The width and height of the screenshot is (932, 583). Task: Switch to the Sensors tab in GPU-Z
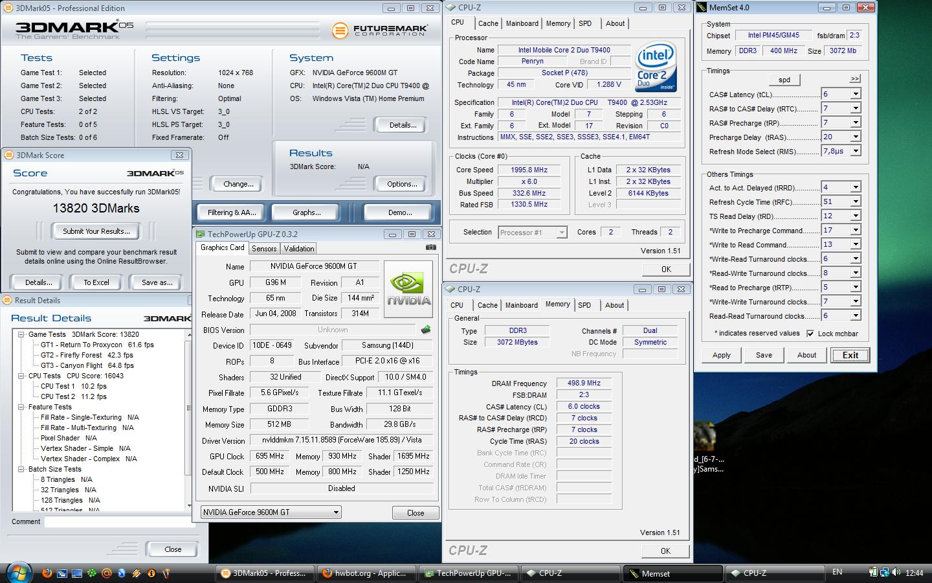click(264, 248)
